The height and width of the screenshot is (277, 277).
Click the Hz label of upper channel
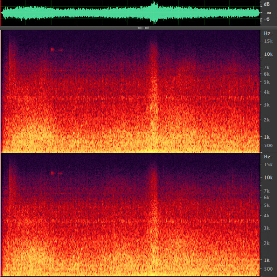(x=267, y=34)
